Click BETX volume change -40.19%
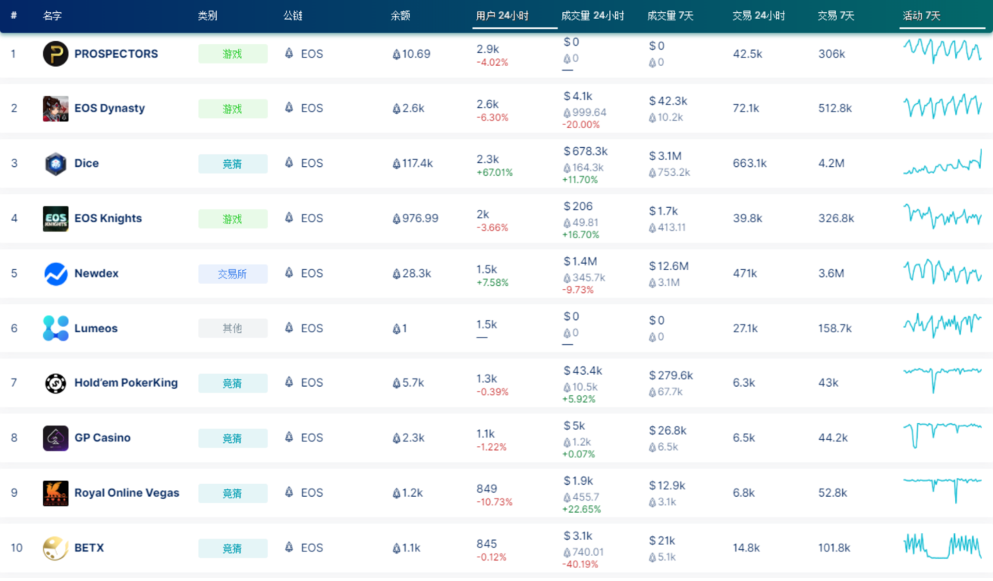 tap(580, 564)
